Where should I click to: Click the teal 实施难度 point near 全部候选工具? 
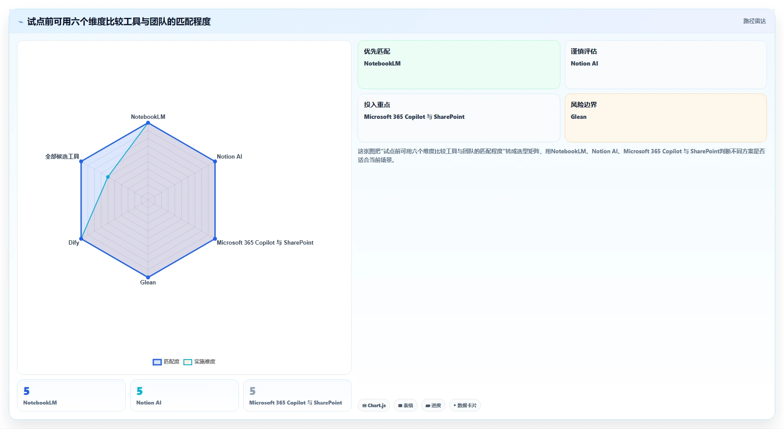108,177
